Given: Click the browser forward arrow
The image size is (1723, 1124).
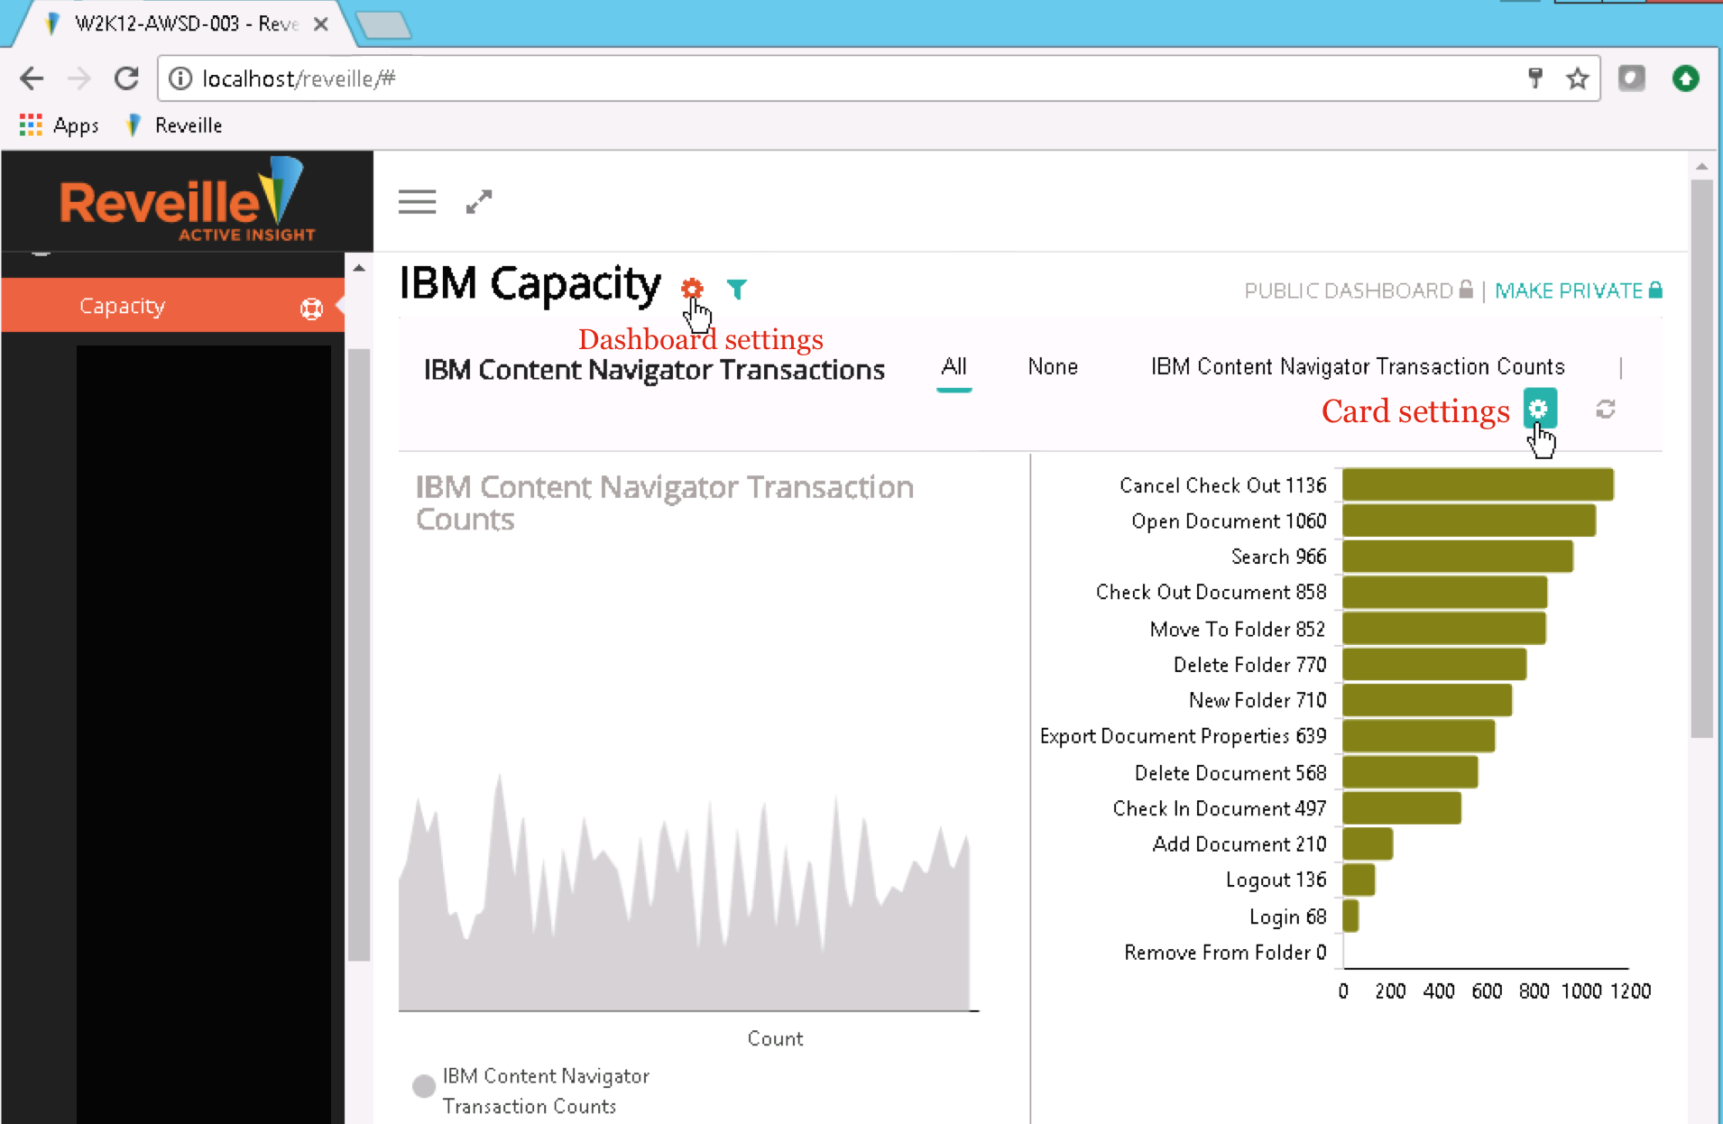Looking at the screenshot, I should pyautogui.click(x=79, y=78).
